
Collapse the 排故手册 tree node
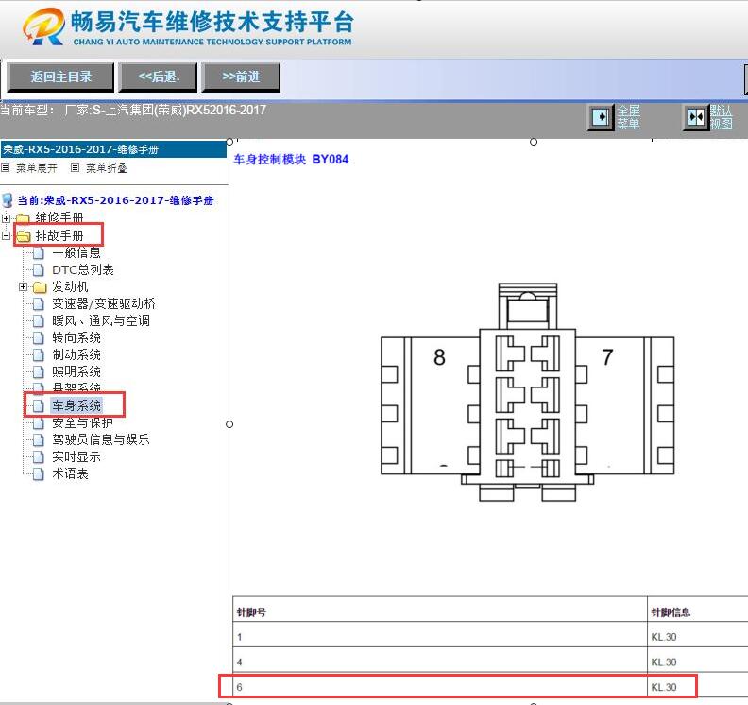tap(6, 236)
